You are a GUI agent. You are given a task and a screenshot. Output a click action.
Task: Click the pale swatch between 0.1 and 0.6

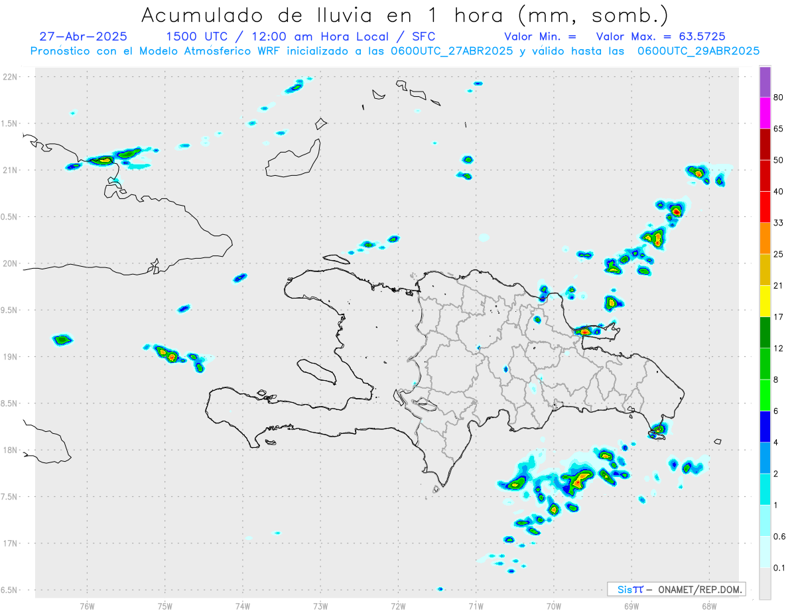[765, 552]
